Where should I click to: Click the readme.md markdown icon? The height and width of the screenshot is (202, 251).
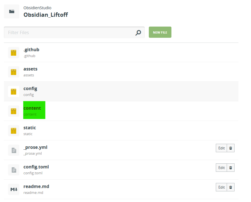[x=13, y=189]
